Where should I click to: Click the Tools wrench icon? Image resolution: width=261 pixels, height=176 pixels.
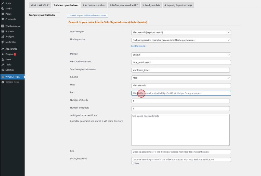tap(3, 64)
